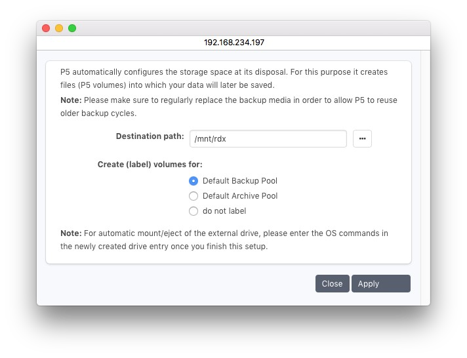The image size is (467, 358).
Task: Click the intro paragraph about P5 storage
Action: pos(224,78)
